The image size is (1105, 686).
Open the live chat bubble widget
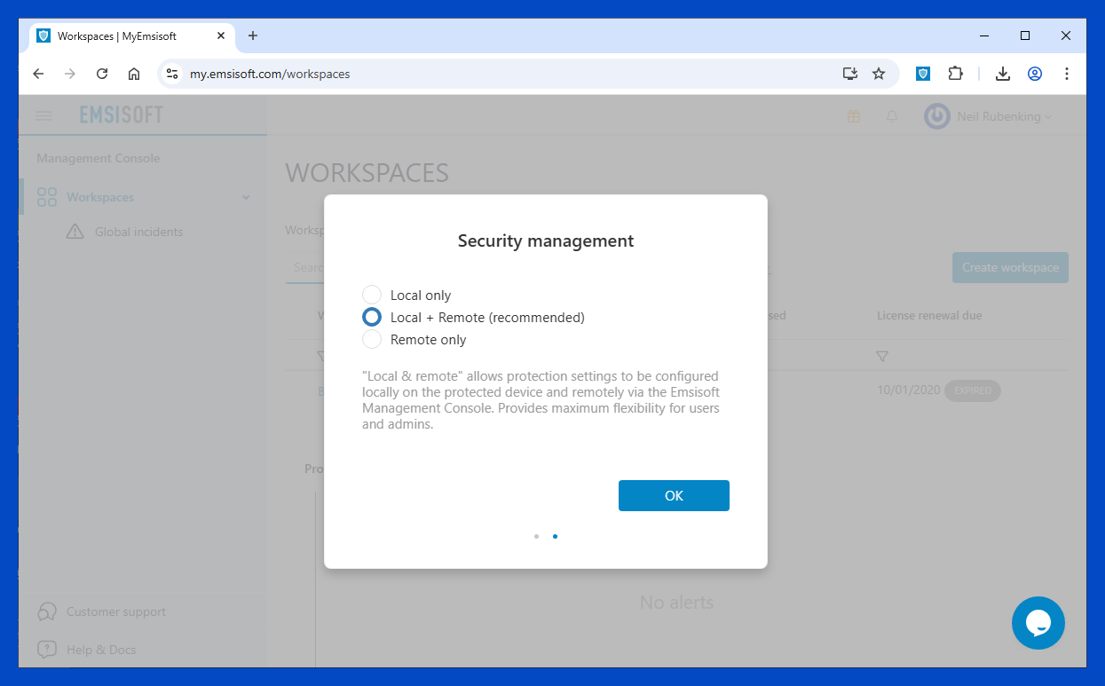1038,623
